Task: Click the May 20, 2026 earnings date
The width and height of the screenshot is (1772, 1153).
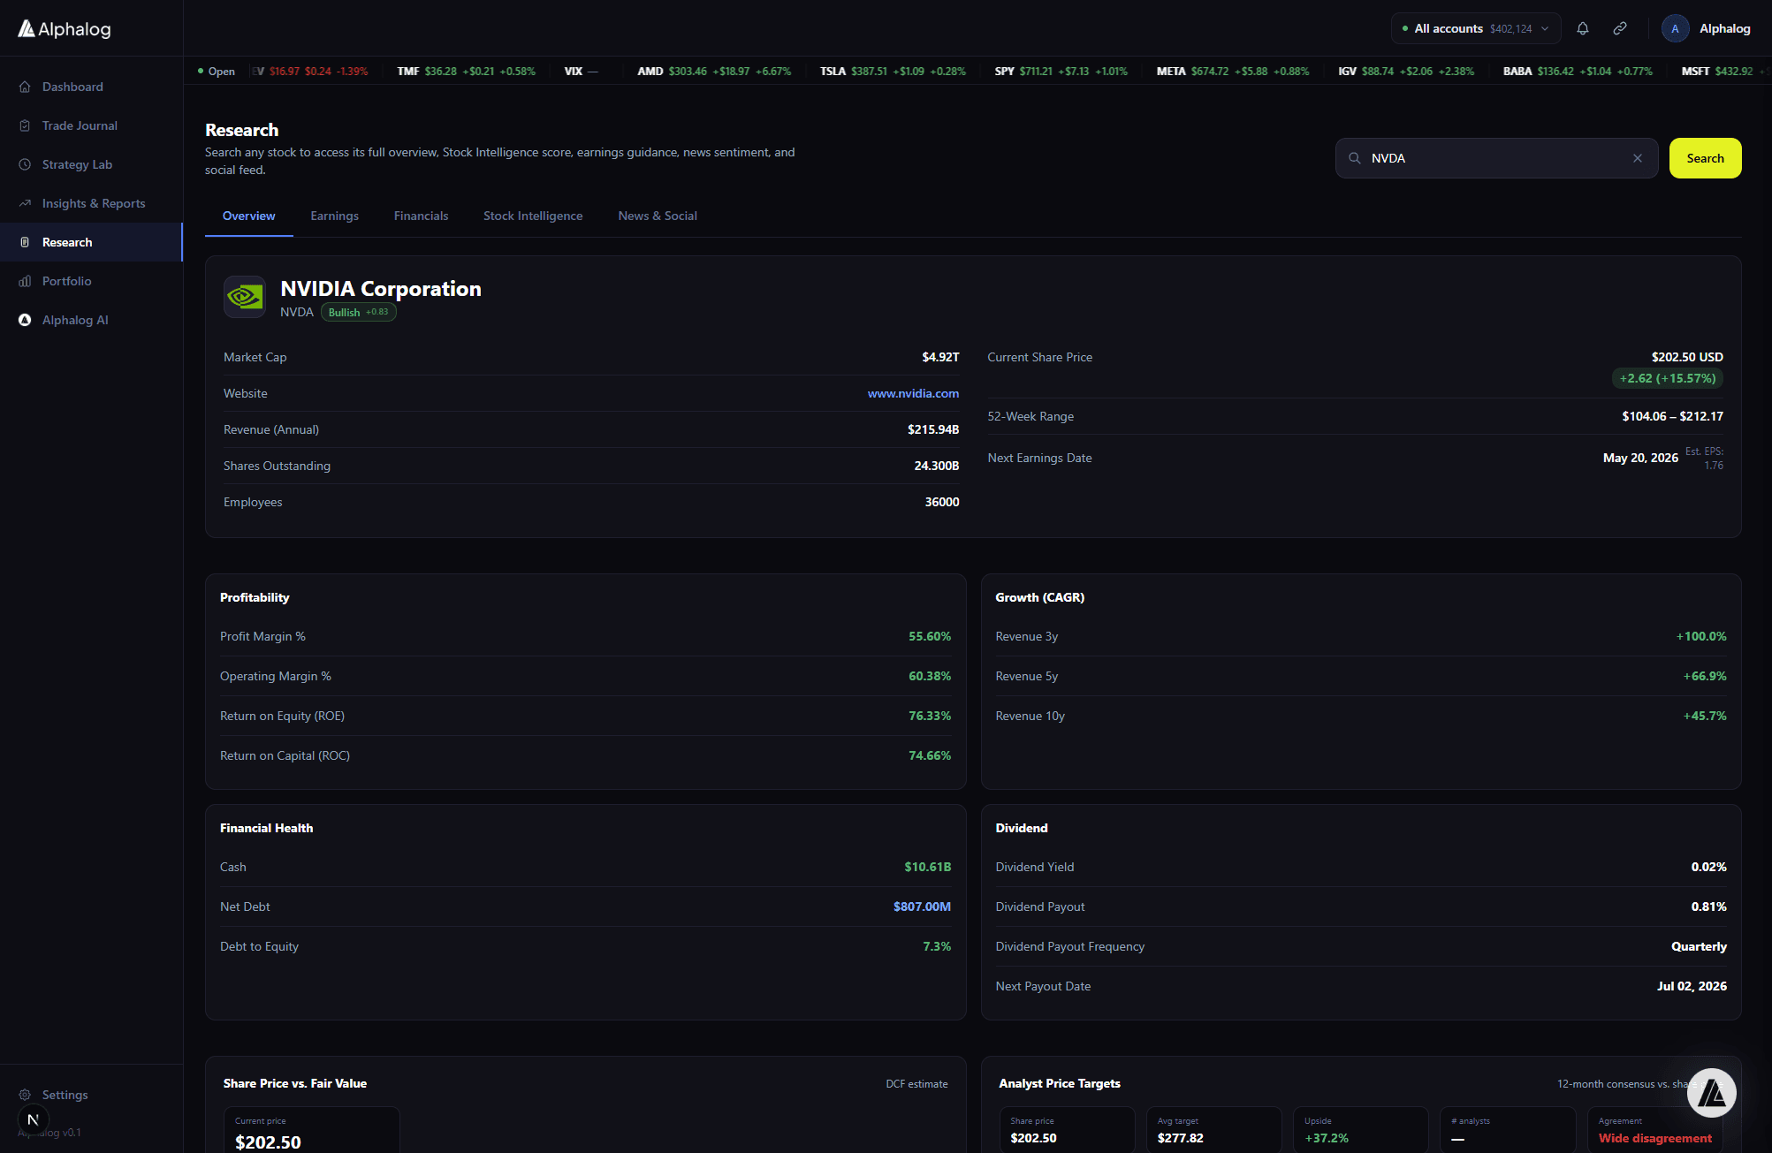Action: pos(1640,458)
